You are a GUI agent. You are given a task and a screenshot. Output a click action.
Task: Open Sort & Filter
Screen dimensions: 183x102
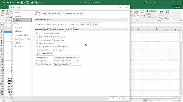161,14
